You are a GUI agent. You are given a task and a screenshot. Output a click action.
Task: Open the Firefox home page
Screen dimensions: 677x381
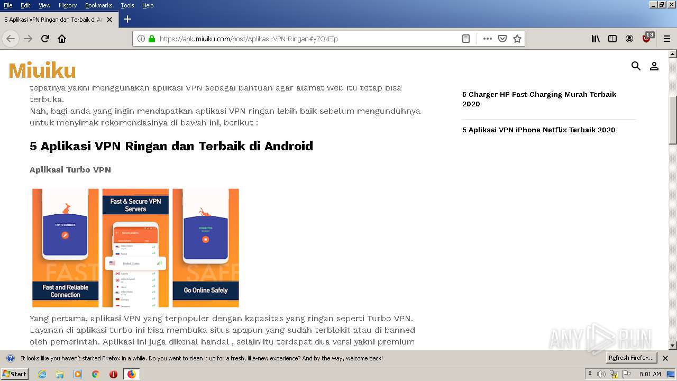[x=62, y=39]
